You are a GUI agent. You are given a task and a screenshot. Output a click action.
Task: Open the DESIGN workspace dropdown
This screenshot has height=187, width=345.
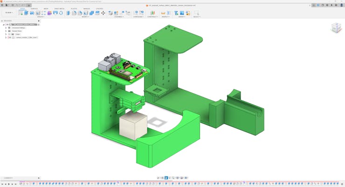[9, 13]
